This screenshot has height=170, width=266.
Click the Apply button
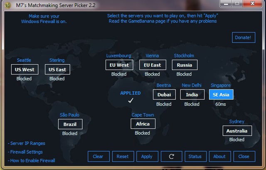147,156
